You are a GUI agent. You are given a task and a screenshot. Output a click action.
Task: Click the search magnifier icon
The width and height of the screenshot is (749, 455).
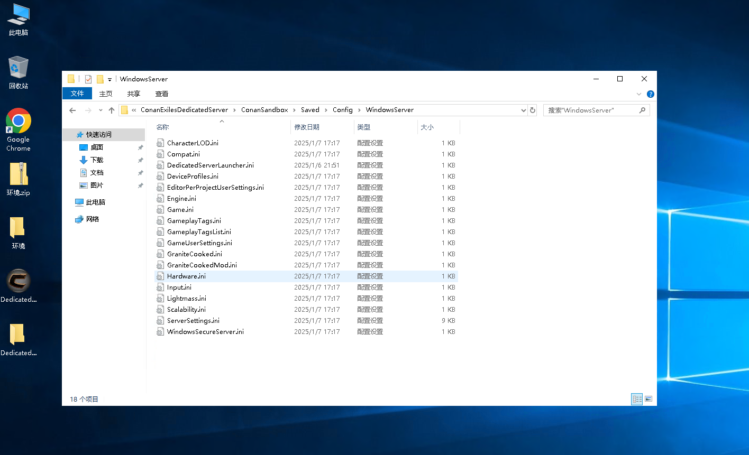click(x=642, y=110)
